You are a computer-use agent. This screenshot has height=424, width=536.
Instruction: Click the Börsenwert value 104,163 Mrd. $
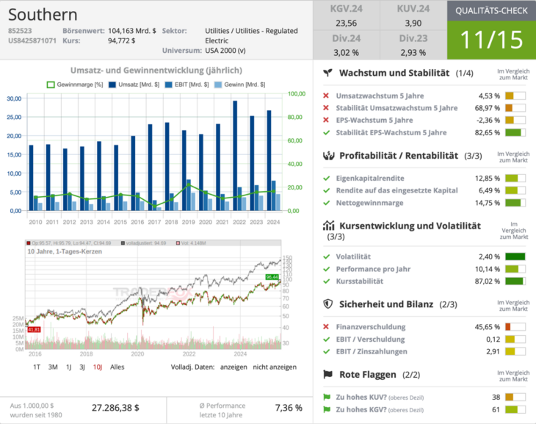click(132, 30)
